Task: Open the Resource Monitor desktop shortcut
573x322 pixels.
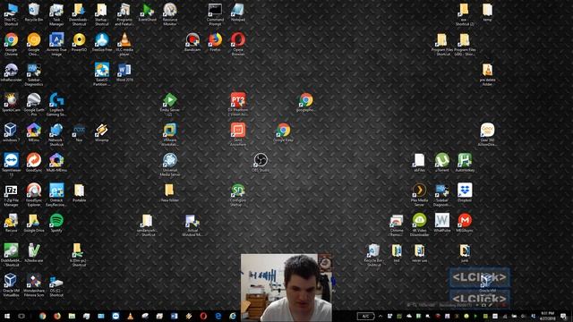Action: point(170,14)
